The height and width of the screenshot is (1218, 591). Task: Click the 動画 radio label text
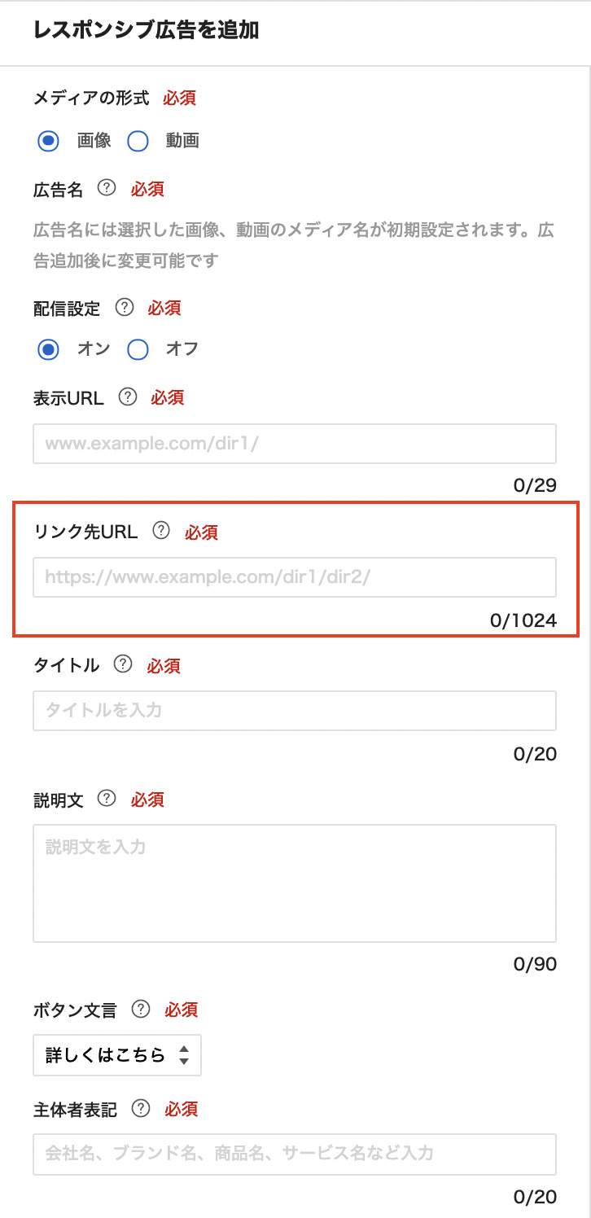point(182,141)
